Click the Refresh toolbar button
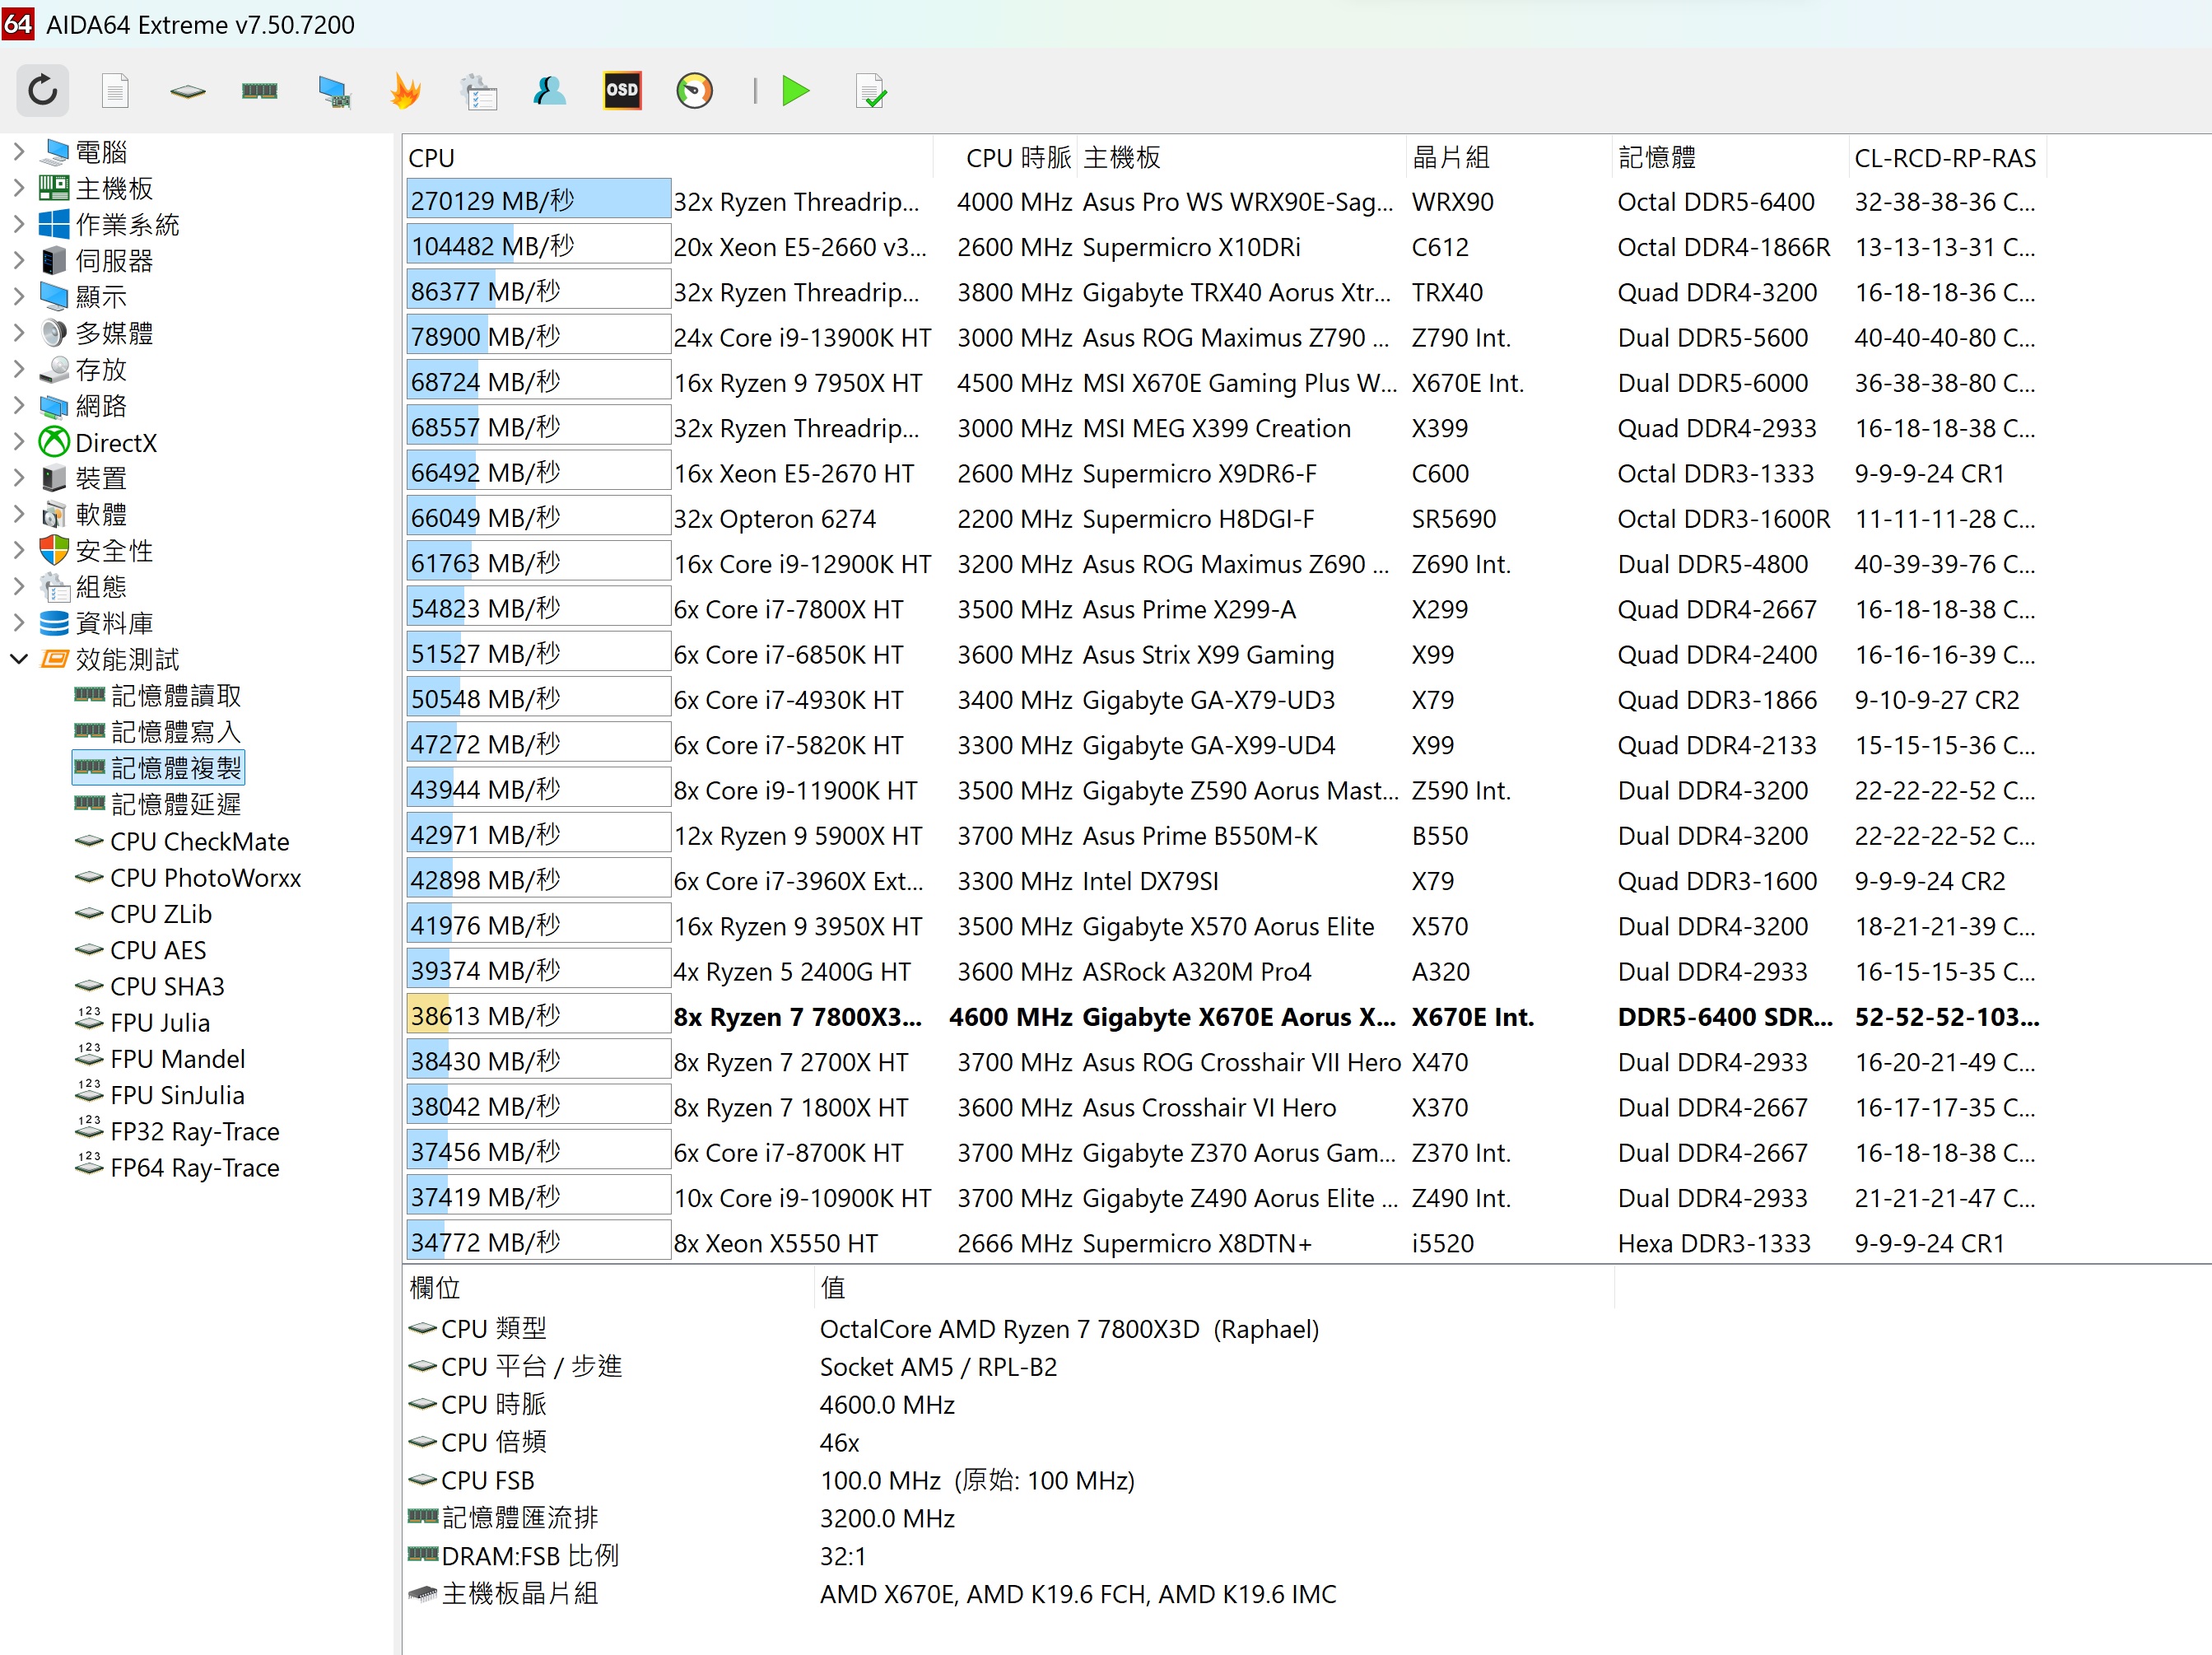Viewport: 2212px width, 1655px height. pyautogui.click(x=42, y=91)
